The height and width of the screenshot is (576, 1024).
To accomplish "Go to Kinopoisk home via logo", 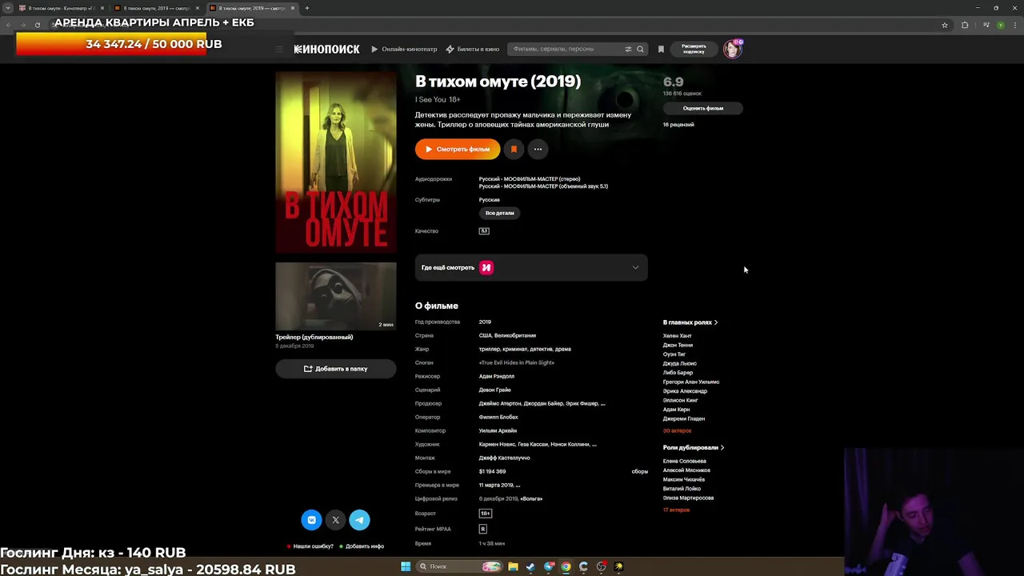I will point(326,49).
